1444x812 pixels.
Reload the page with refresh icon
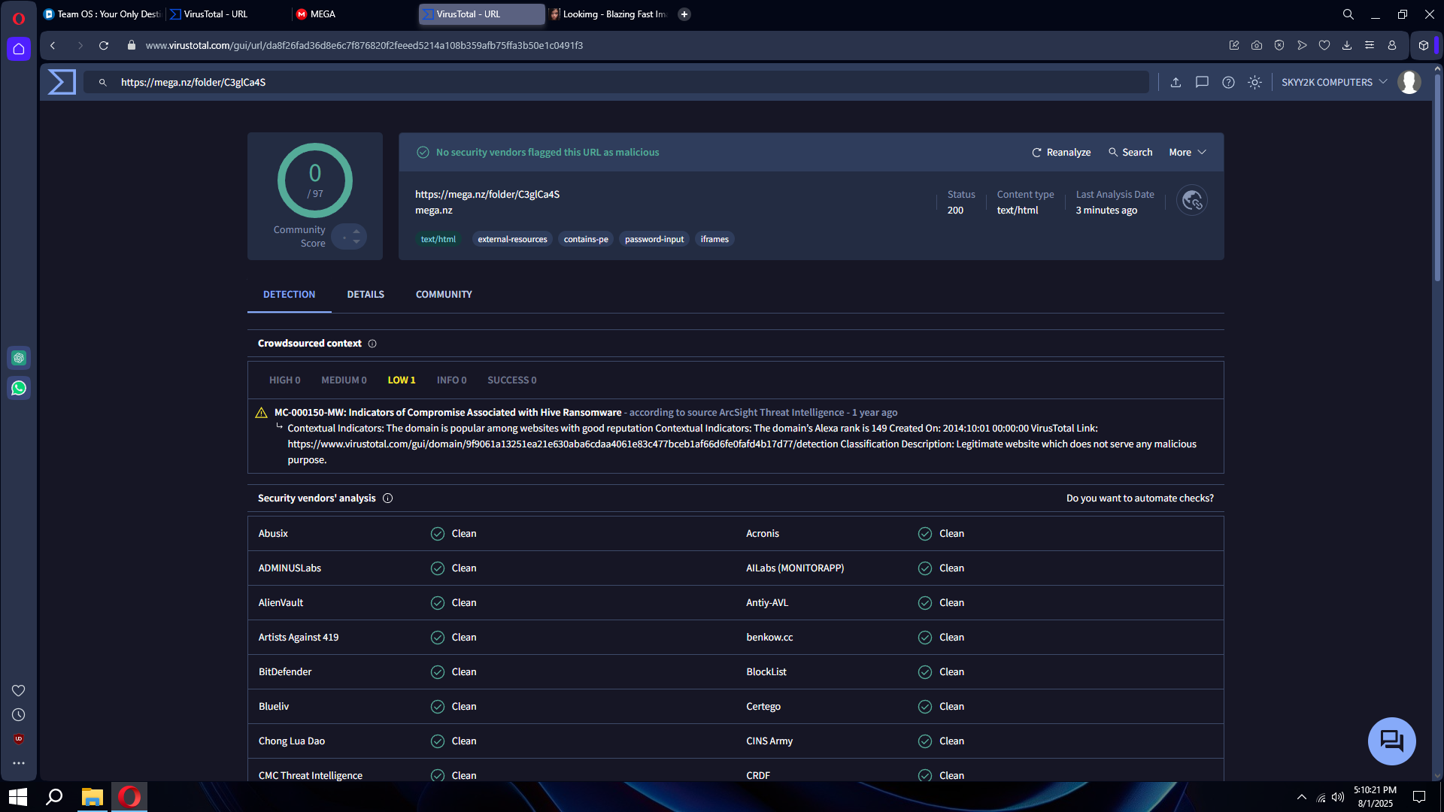coord(104,46)
